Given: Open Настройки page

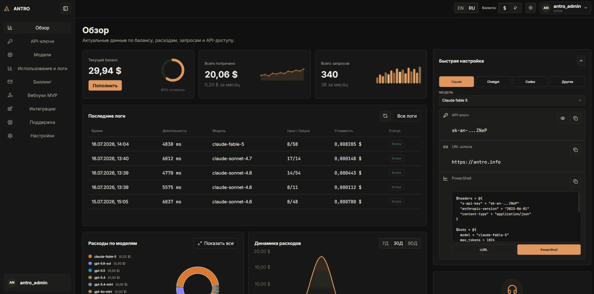Looking at the screenshot, I should 37,135.
